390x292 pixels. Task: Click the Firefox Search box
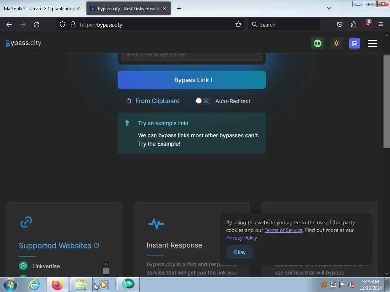284,25
